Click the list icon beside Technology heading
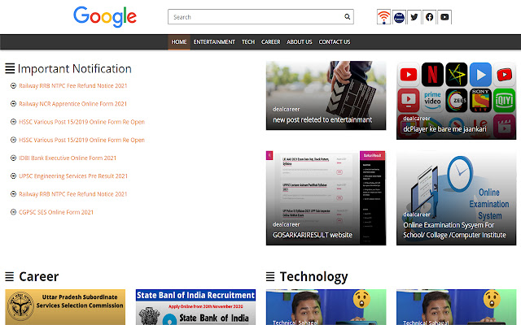This screenshot has width=521, height=325. (270, 276)
